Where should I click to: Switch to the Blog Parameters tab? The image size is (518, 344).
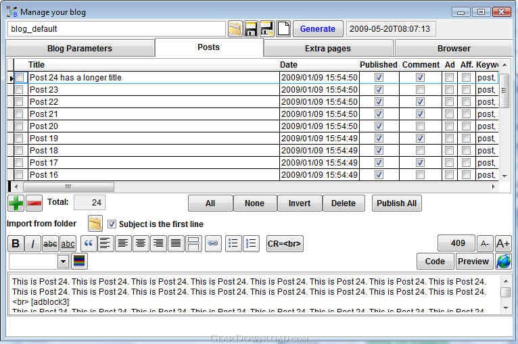point(80,49)
